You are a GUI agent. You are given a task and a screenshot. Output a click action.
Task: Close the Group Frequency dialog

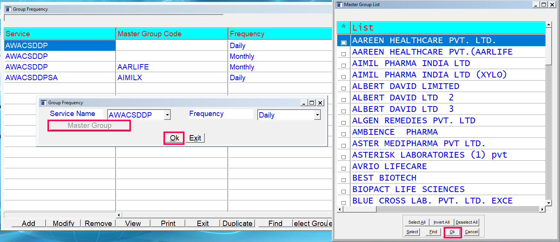coord(321,103)
